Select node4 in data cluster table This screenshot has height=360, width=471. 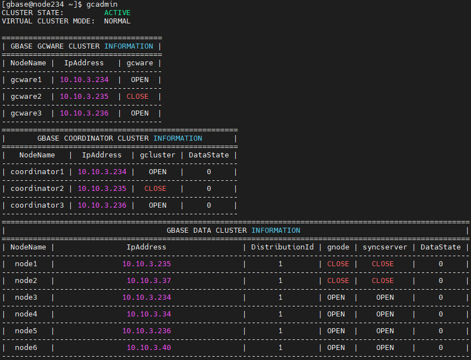tap(26, 314)
